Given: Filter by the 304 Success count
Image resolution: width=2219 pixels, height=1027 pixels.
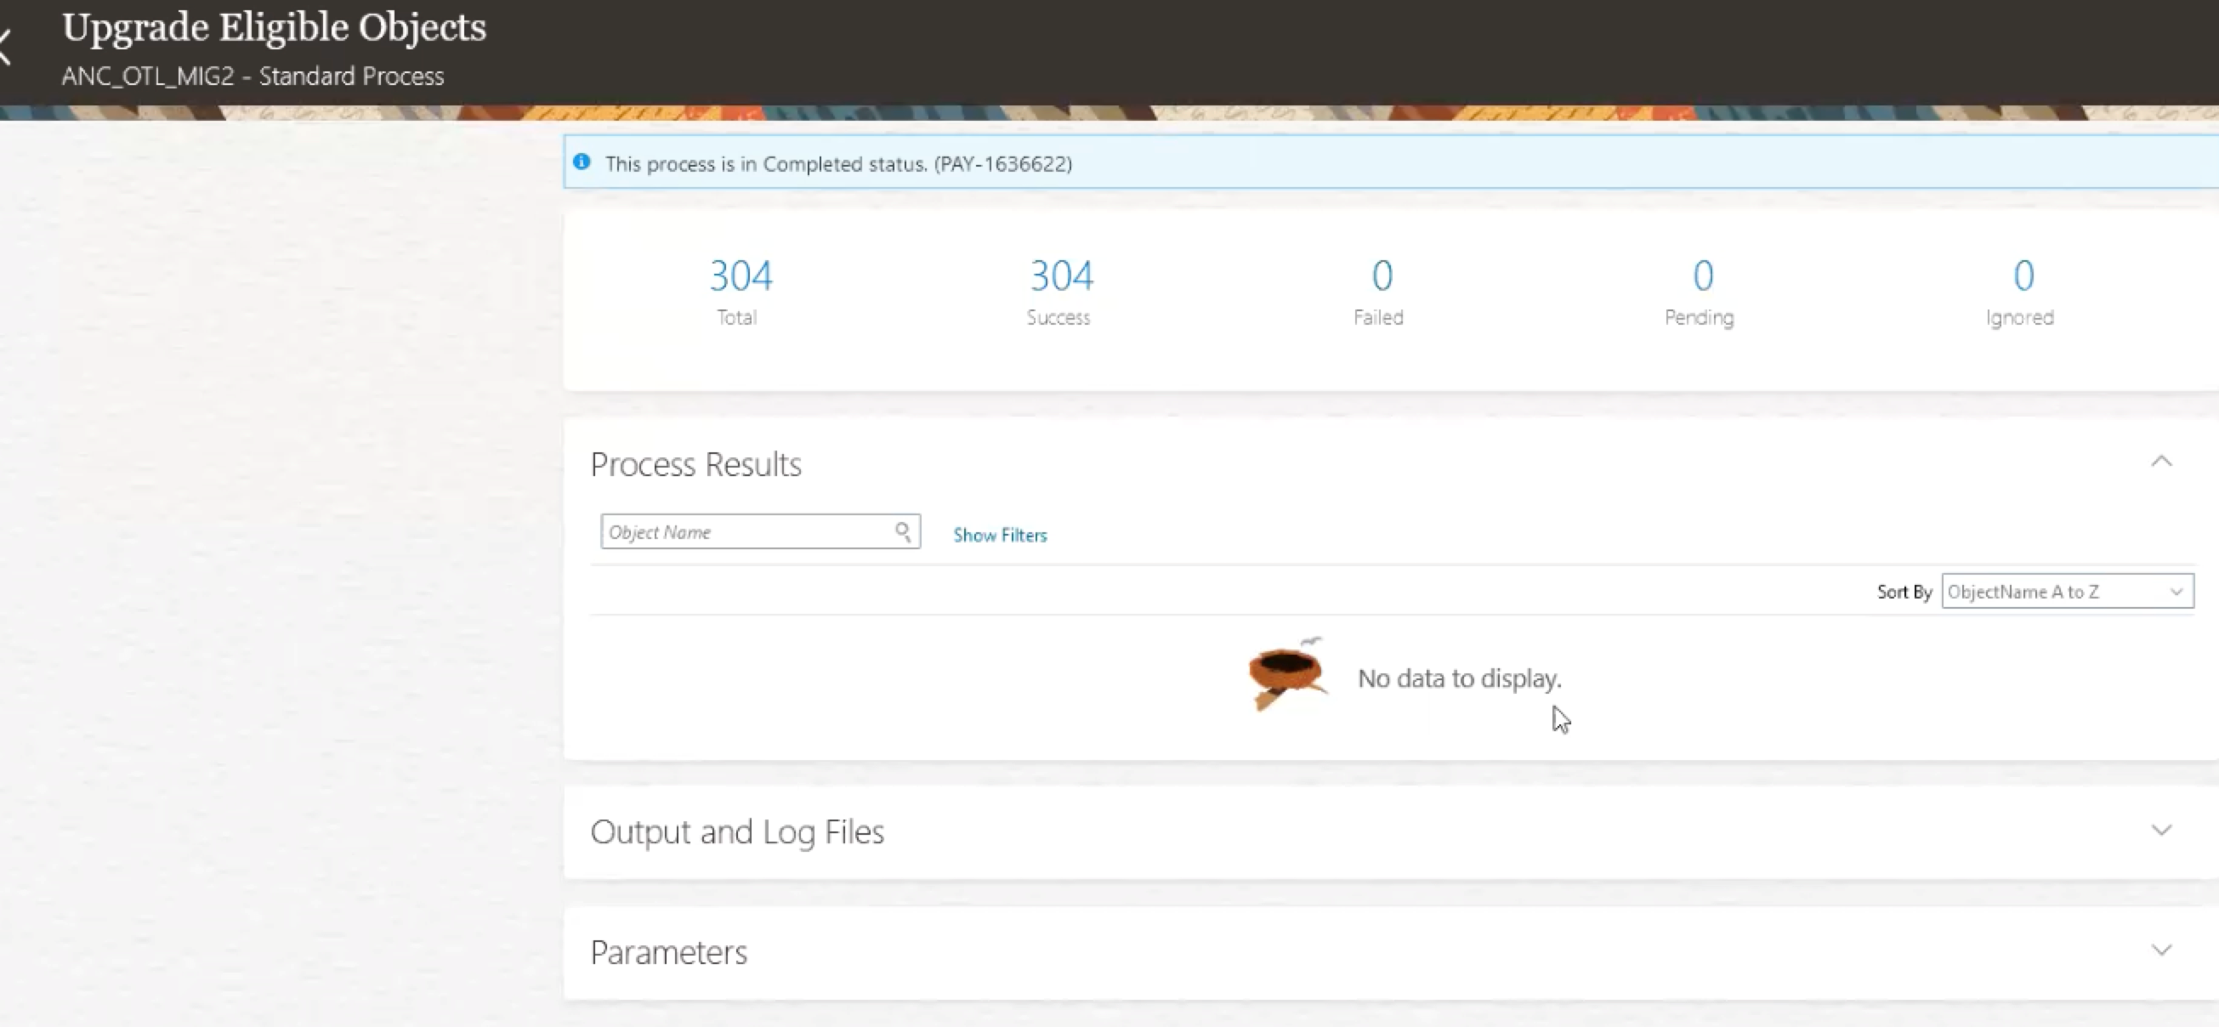Looking at the screenshot, I should [x=1061, y=276].
